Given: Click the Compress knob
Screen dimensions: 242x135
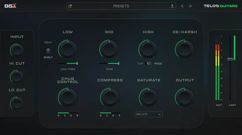Looking at the screenshot, I should pos(110,97).
